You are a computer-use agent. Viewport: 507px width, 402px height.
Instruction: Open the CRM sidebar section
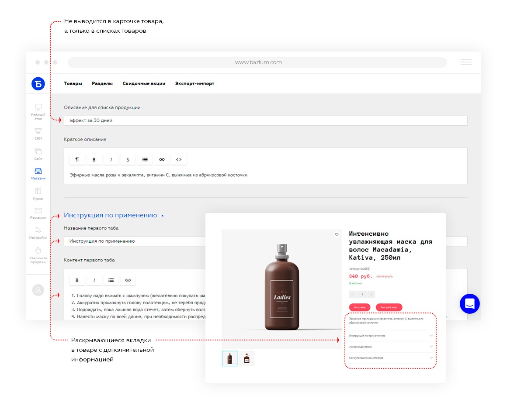(38, 134)
